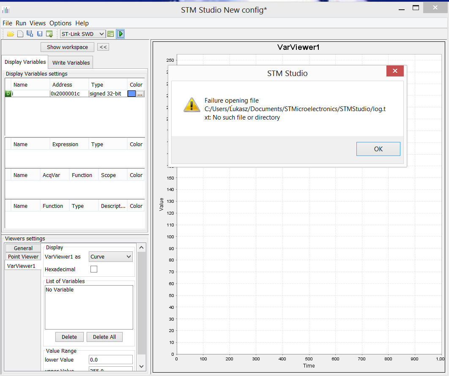
Task: Enable the Hexadecimal checkbox
Action: 94,269
